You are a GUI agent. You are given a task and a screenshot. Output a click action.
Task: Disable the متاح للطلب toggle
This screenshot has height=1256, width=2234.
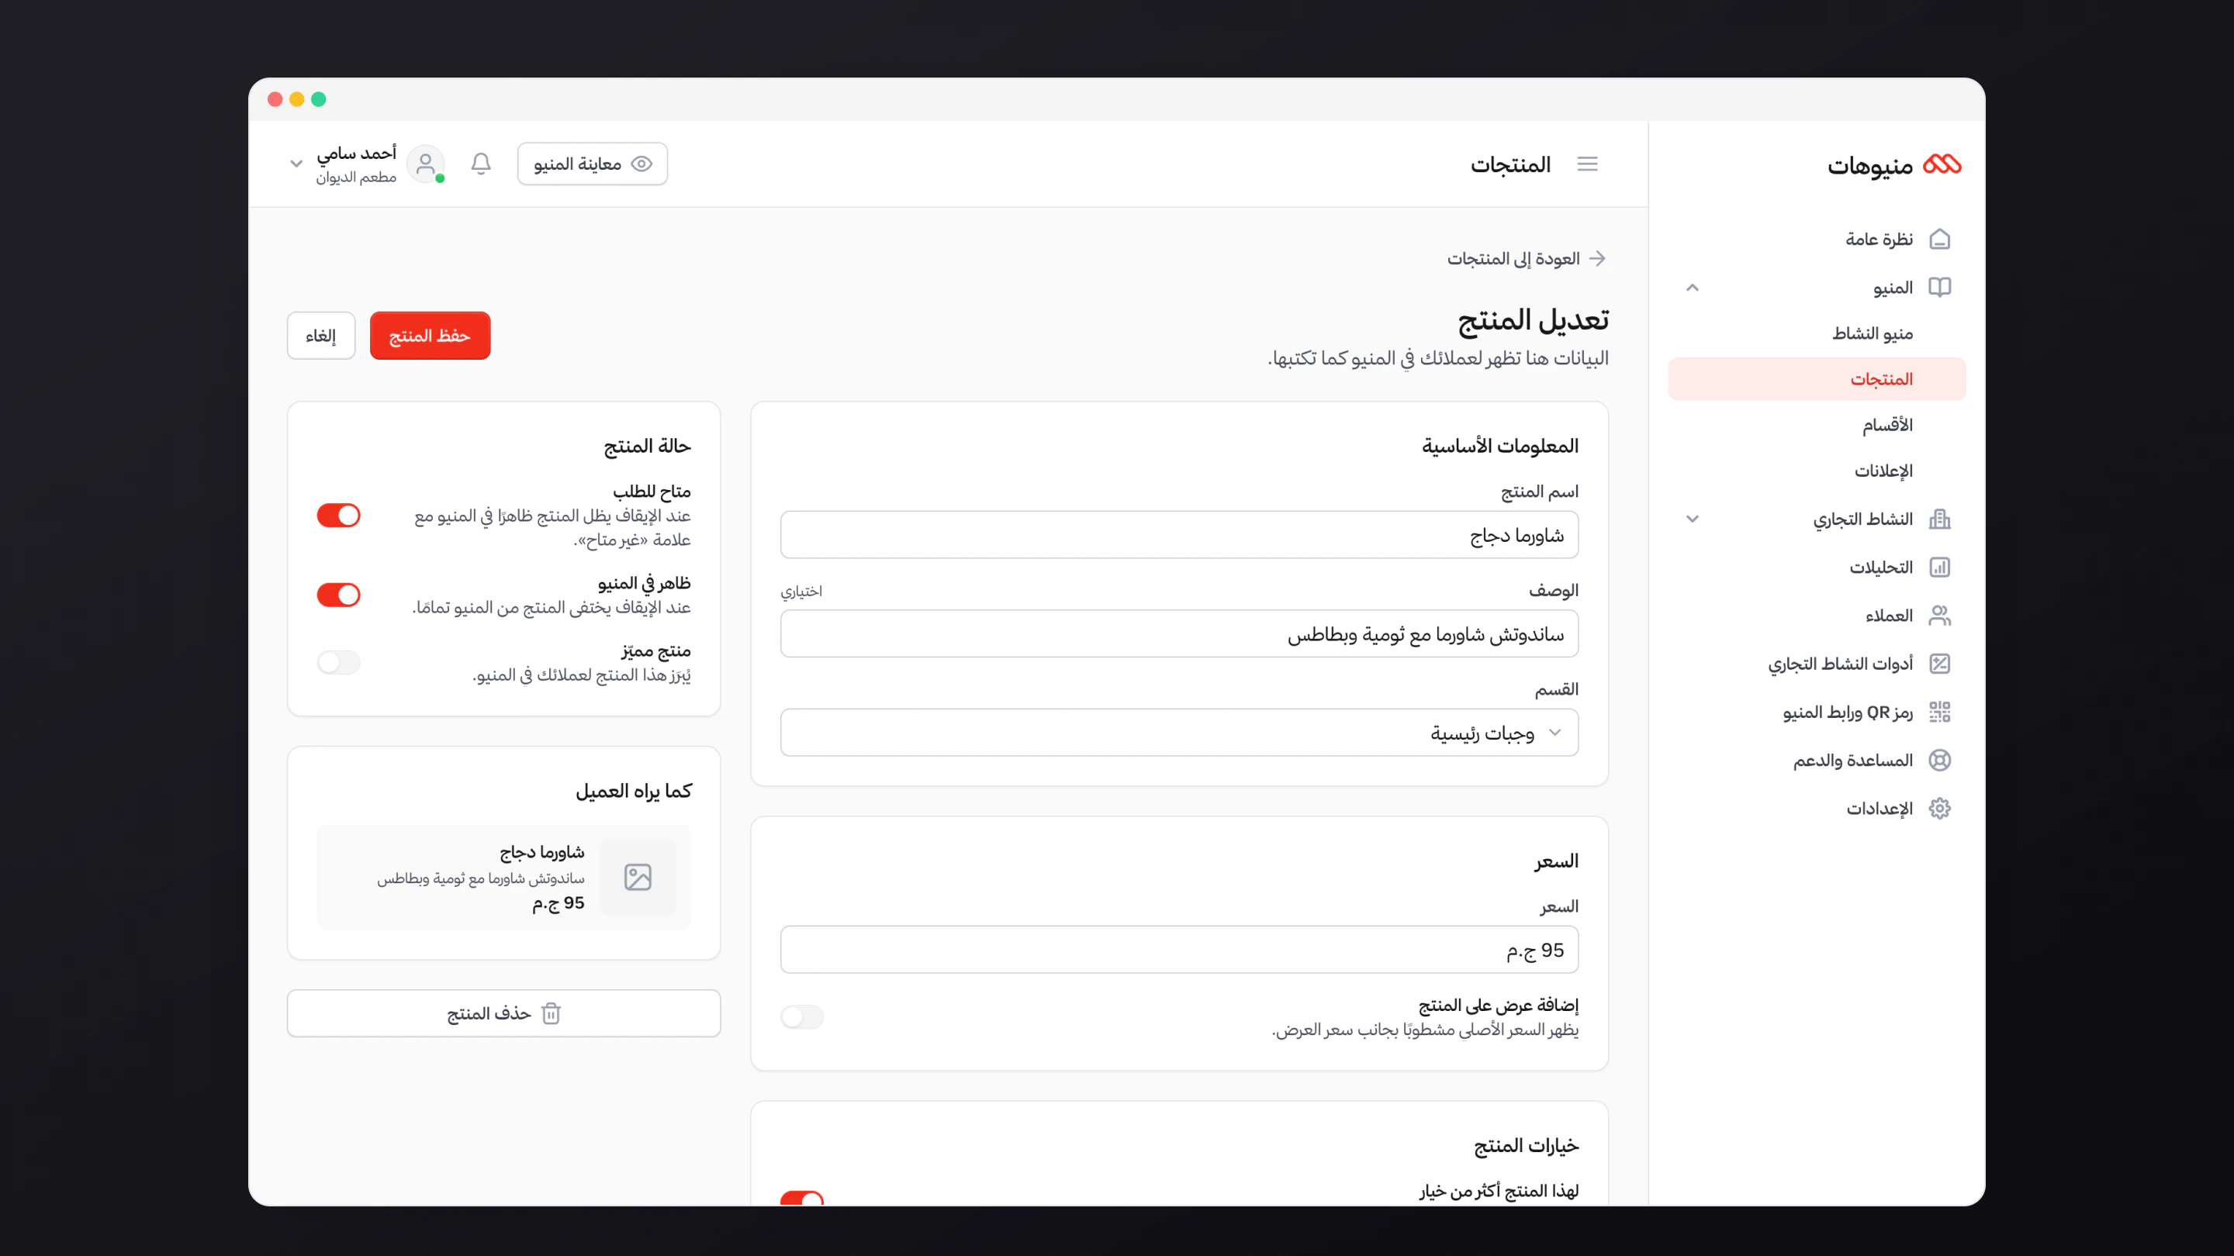338,516
